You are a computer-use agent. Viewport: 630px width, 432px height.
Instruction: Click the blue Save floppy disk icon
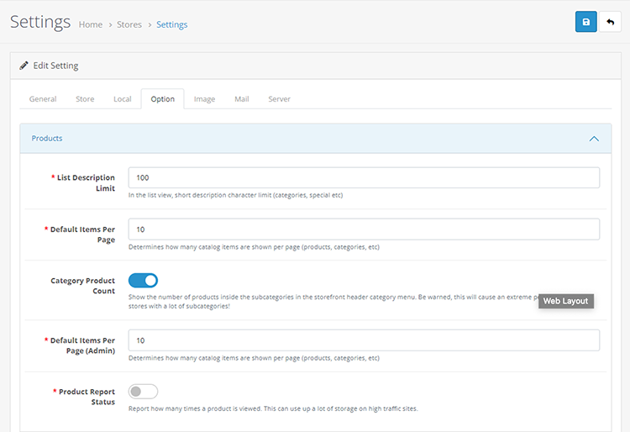pos(585,22)
